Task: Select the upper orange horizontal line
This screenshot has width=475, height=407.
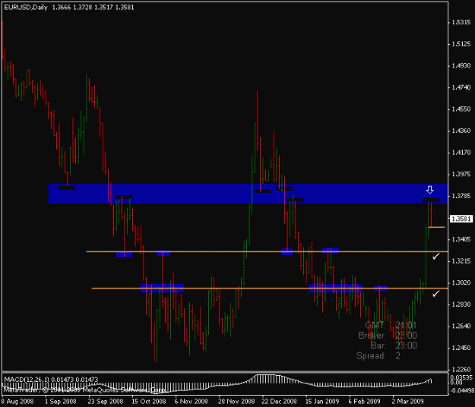Action: [267, 251]
